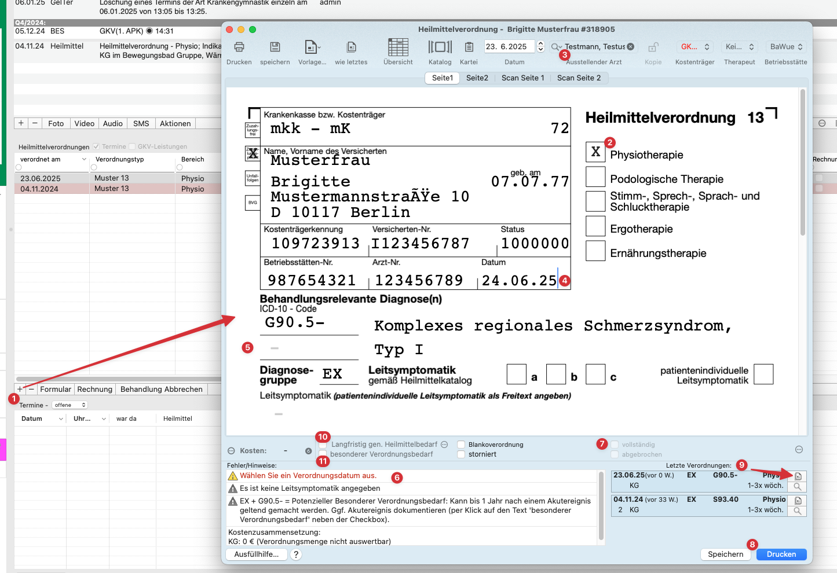Image resolution: width=837 pixels, height=573 pixels.
Task: Switch to the Scan Seite 1 tab
Action: point(523,78)
